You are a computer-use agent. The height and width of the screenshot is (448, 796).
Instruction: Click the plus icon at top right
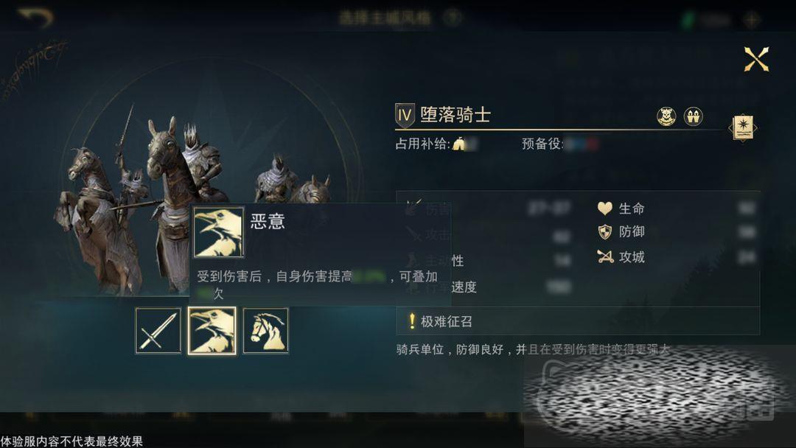[x=751, y=20]
